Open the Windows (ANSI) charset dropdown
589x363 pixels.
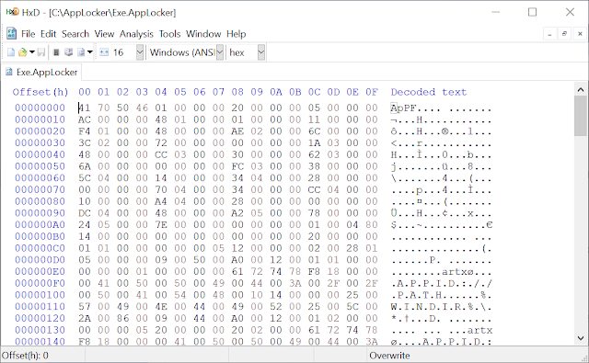[220, 52]
